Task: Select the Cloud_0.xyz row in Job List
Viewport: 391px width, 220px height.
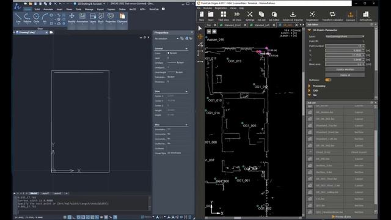Action: coord(341,152)
